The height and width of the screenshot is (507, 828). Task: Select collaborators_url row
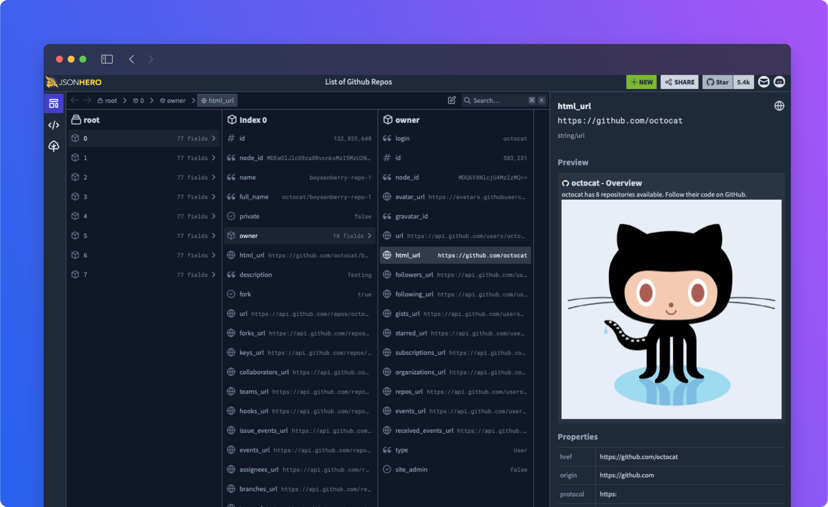(x=299, y=372)
